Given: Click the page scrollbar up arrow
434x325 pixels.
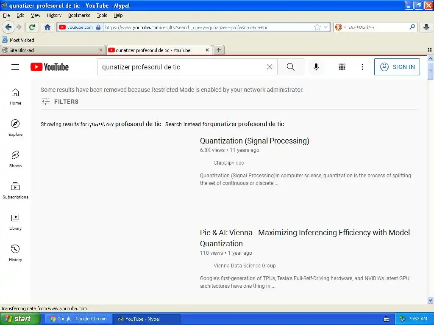Looking at the screenshot, I should pyautogui.click(x=430, y=58).
